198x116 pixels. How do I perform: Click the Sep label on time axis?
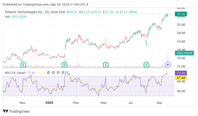pos(160,102)
